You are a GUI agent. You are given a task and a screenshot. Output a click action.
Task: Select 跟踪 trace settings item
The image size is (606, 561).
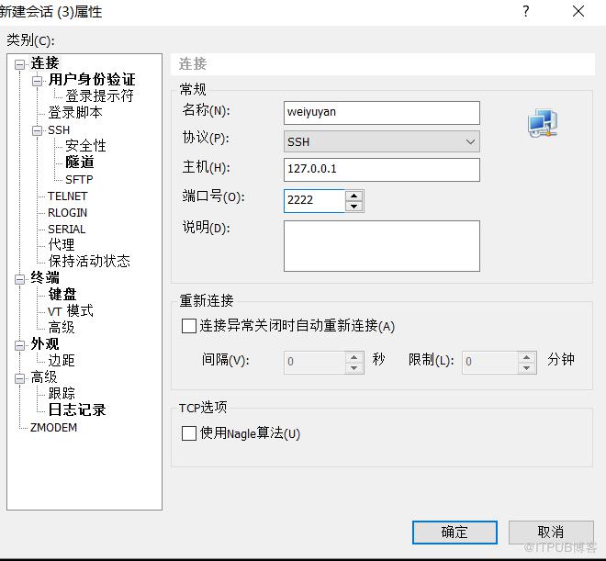pyautogui.click(x=62, y=393)
